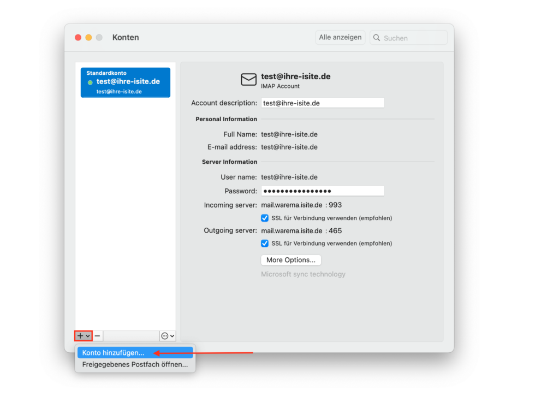Click the circled ellipsis more actions icon
This screenshot has width=559, height=409.
(165, 336)
